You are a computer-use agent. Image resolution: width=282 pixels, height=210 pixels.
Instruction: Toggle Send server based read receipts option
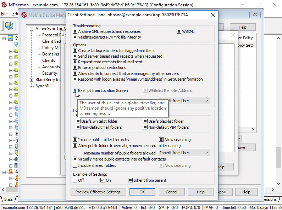point(75,56)
